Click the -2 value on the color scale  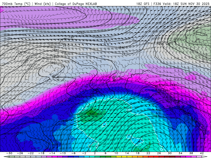(x=84, y=153)
